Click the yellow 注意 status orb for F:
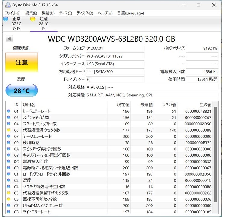Viewport: 225px width, 217px height. [33, 19]
